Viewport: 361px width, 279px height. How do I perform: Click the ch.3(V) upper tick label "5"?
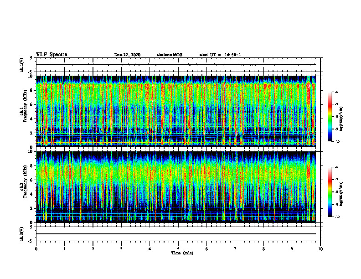click(x=32, y=227)
